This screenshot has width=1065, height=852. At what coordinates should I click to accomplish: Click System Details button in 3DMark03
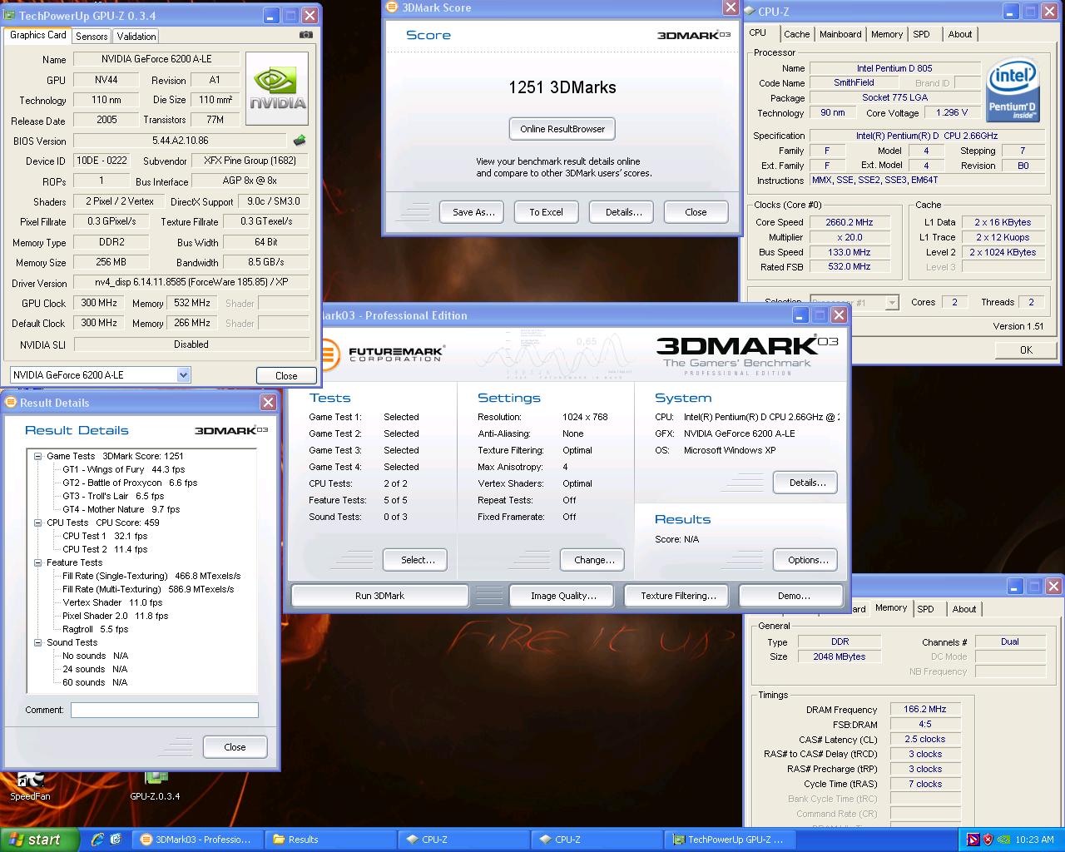click(807, 483)
